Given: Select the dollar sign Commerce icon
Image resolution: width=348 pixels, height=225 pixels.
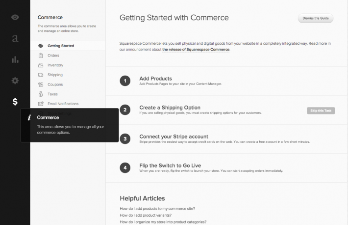Looking at the screenshot, I should (x=15, y=102).
